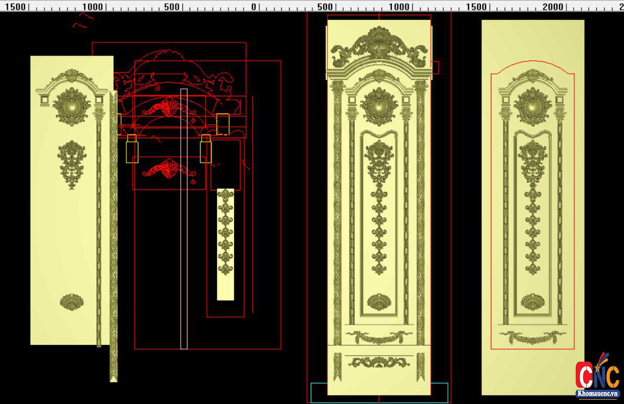The width and height of the screenshot is (624, 404).
Task: Select yellow rectangle at right end of red arch
Action: pyautogui.click(x=223, y=124)
